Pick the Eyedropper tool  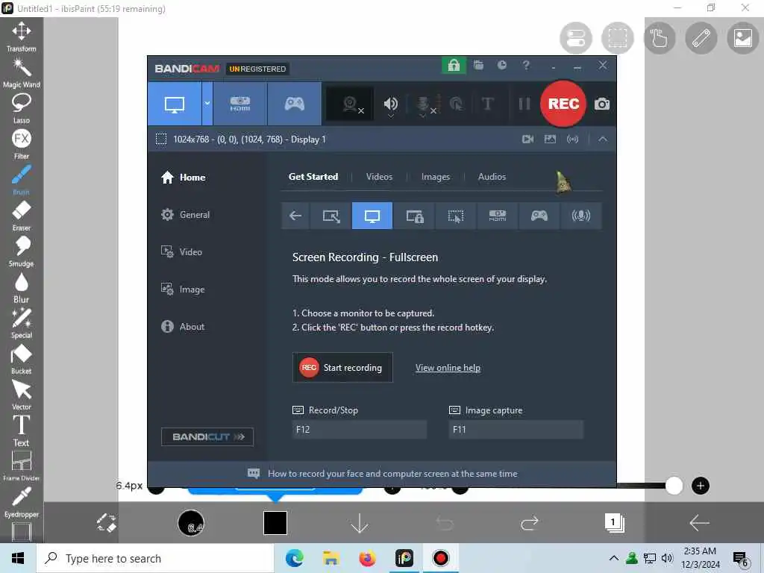(x=22, y=502)
